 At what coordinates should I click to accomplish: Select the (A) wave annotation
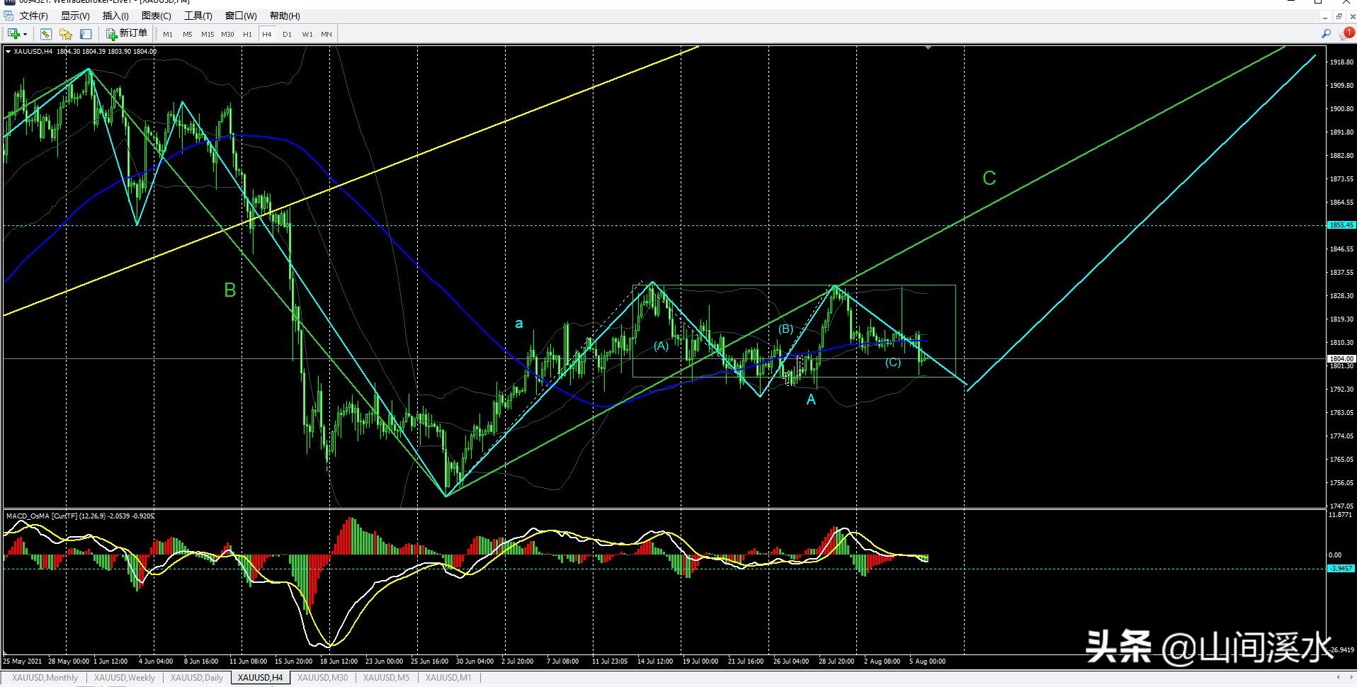661,346
